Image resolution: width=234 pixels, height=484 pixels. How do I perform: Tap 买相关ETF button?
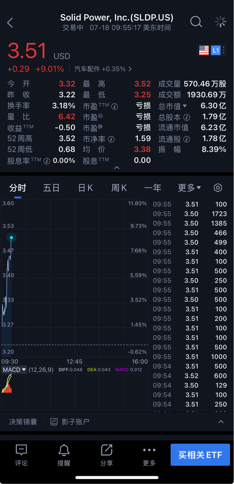(x=200, y=455)
